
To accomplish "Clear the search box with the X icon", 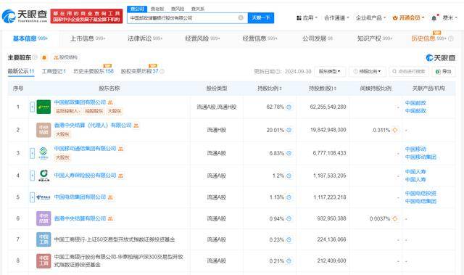I will [x=241, y=17].
